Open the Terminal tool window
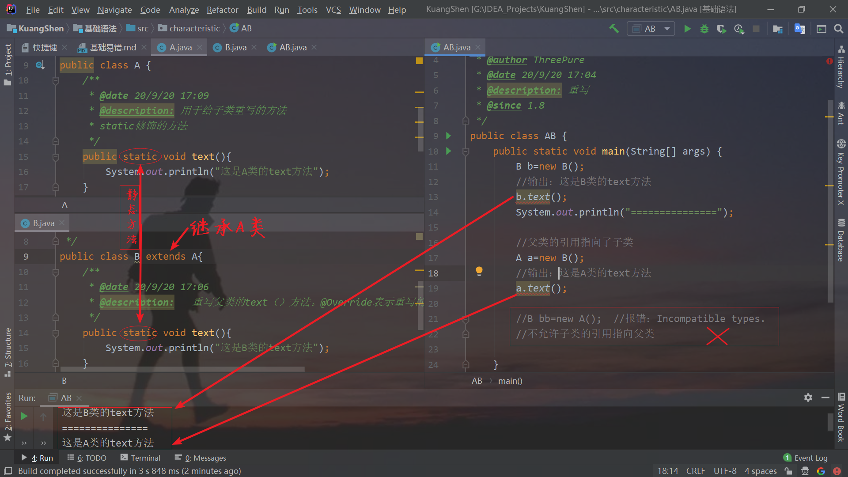 coord(140,458)
